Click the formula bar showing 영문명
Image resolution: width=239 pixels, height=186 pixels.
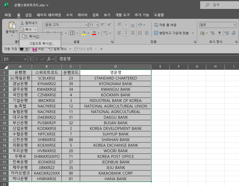[x=147, y=59]
